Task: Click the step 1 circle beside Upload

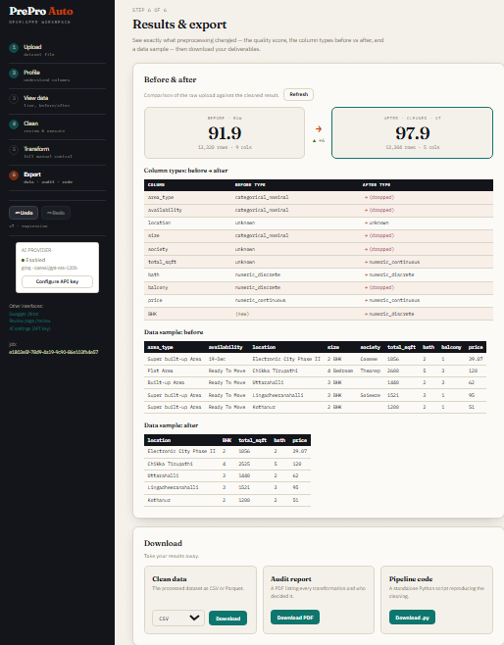Action: [14, 48]
